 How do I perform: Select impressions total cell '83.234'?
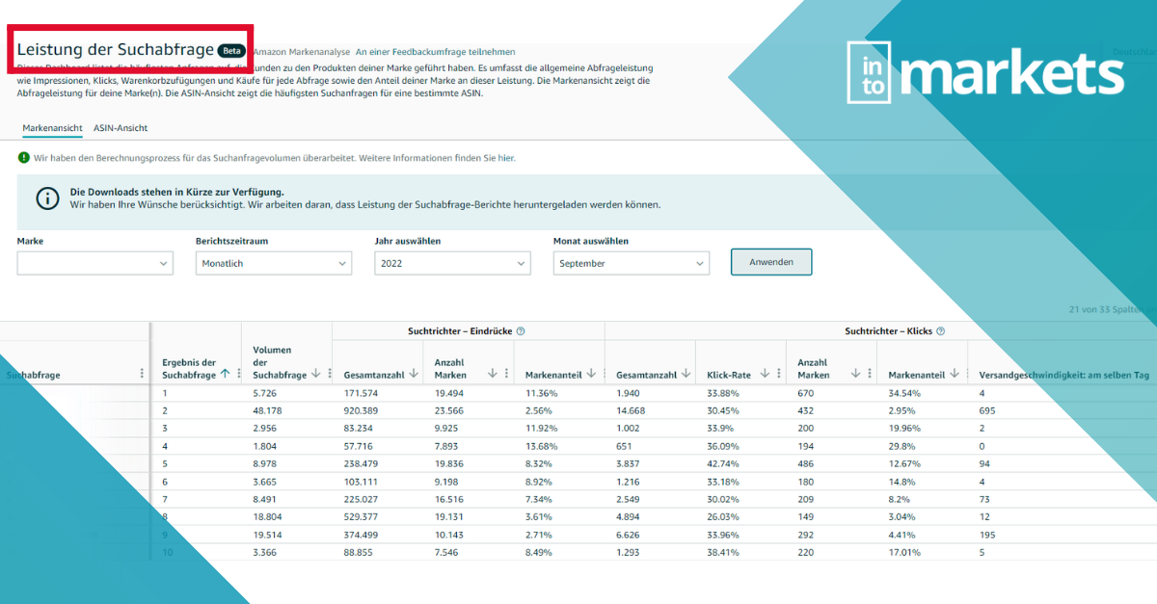[359, 428]
